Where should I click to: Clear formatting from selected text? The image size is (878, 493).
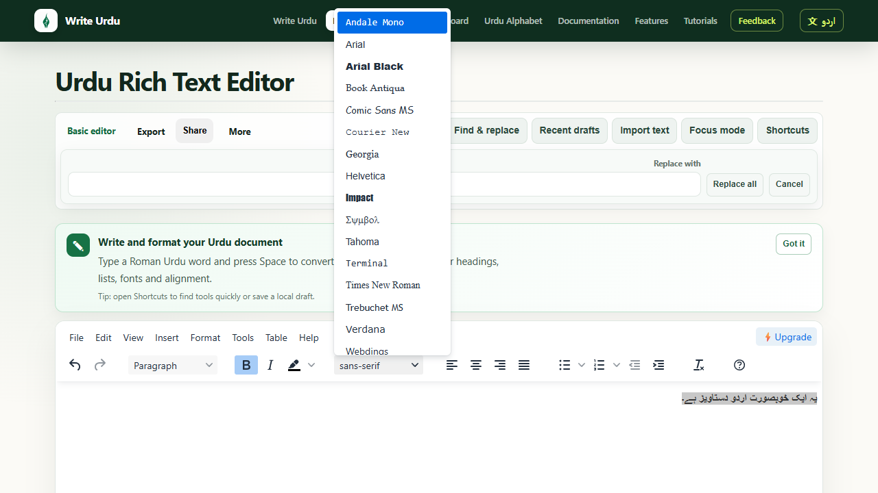pyautogui.click(x=699, y=365)
